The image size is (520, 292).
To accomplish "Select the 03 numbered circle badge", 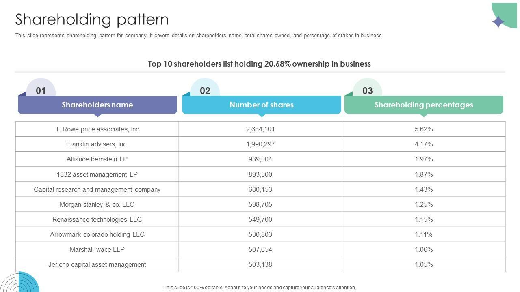I will click(x=368, y=90).
